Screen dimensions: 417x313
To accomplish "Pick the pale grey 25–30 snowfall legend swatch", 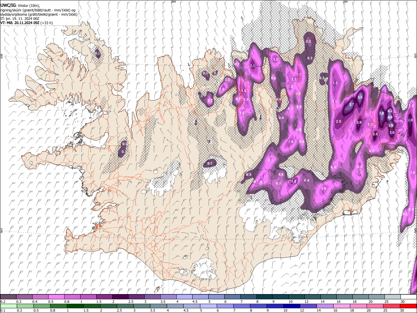I will (x=393, y=297).
